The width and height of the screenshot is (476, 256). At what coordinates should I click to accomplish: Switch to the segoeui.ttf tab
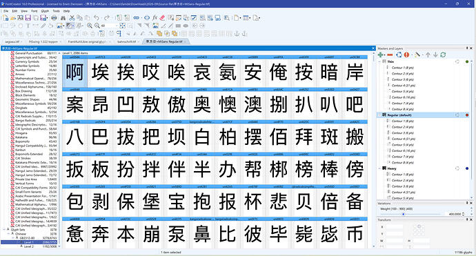pos(13,41)
